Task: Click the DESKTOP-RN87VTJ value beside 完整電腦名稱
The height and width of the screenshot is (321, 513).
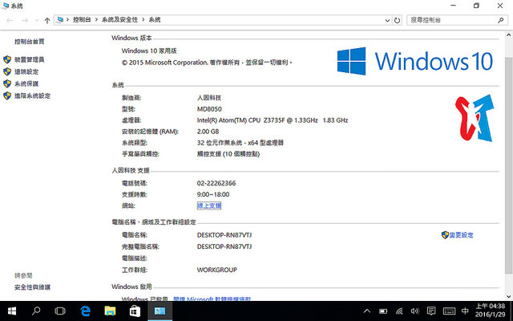Action: [224, 246]
